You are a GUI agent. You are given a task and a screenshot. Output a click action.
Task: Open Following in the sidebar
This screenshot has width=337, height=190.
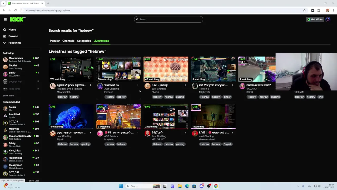coord(14,43)
